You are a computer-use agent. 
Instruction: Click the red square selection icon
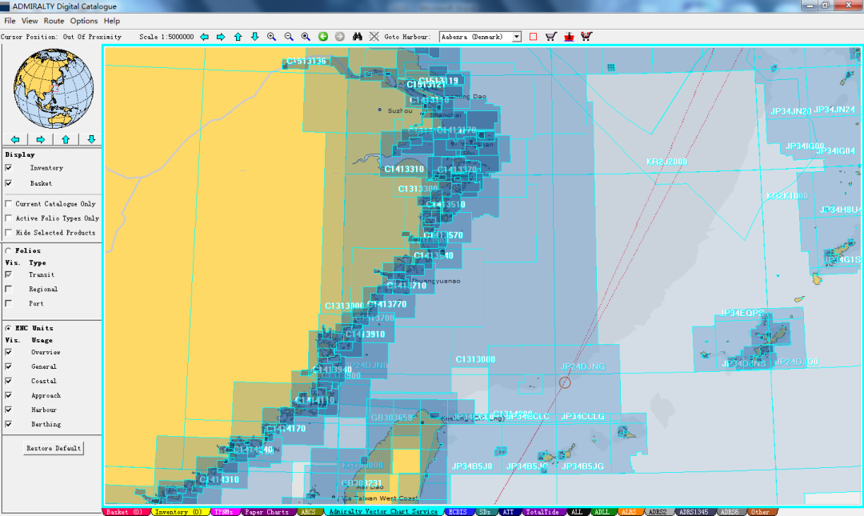pyautogui.click(x=533, y=37)
